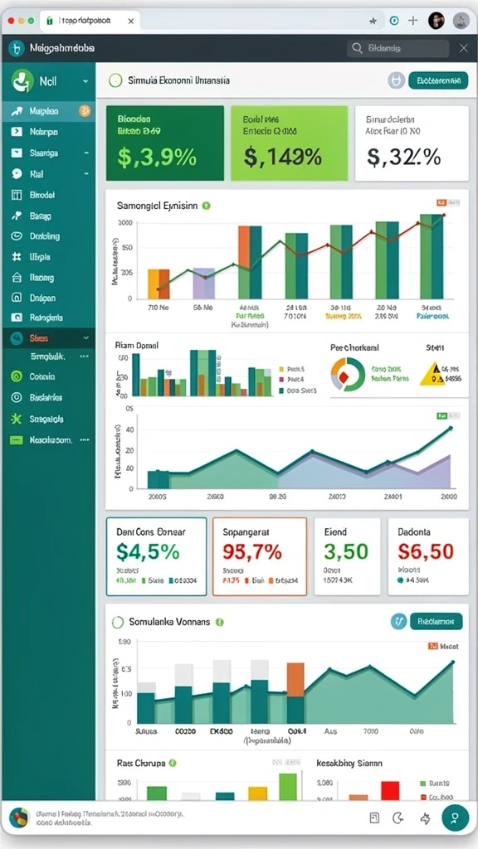Toggle the orange legend box in the Samongiel chart
Image resolution: width=478 pixels, height=849 pixels.
(x=441, y=203)
